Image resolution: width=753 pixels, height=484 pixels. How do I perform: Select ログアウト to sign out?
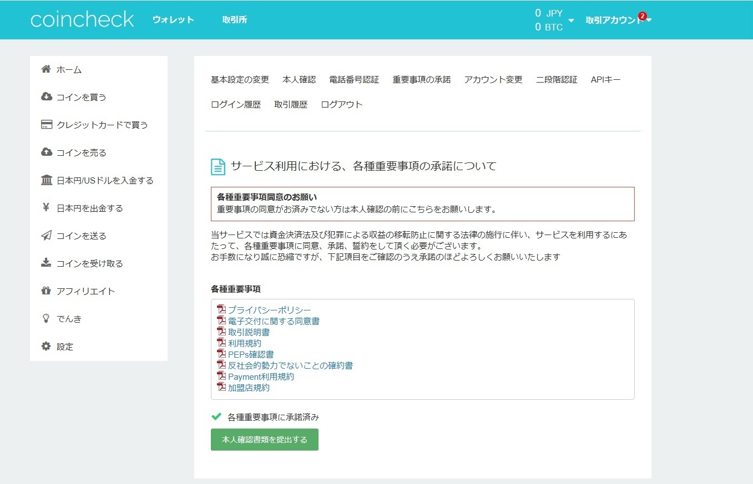342,104
